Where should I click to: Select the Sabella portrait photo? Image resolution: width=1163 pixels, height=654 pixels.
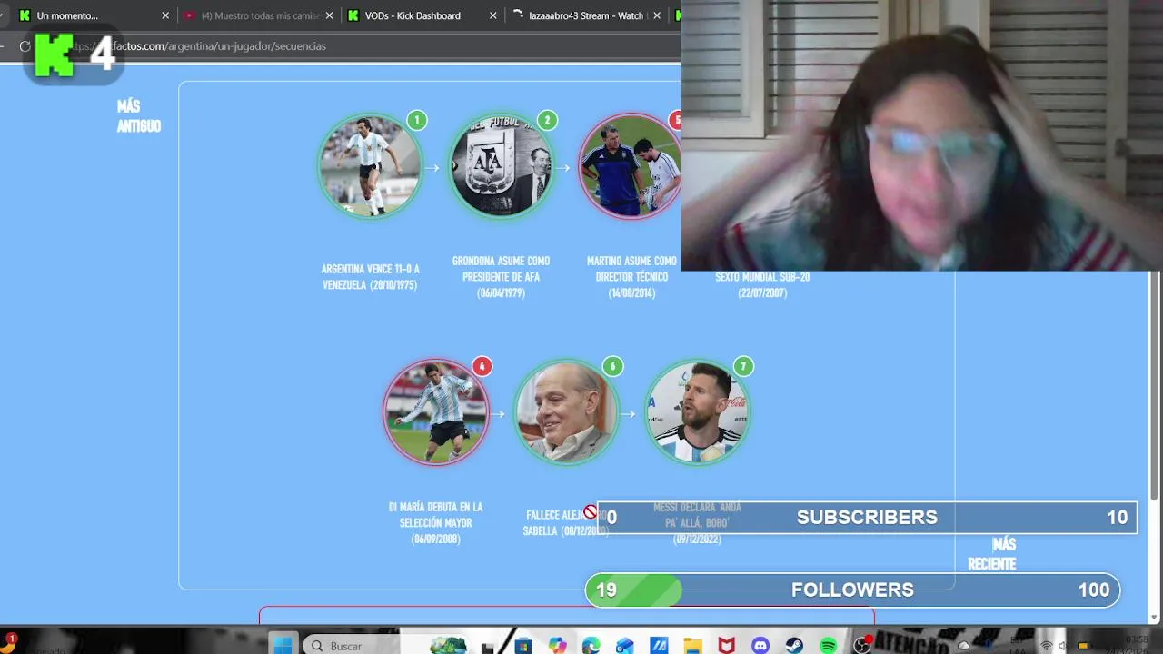coord(566,412)
